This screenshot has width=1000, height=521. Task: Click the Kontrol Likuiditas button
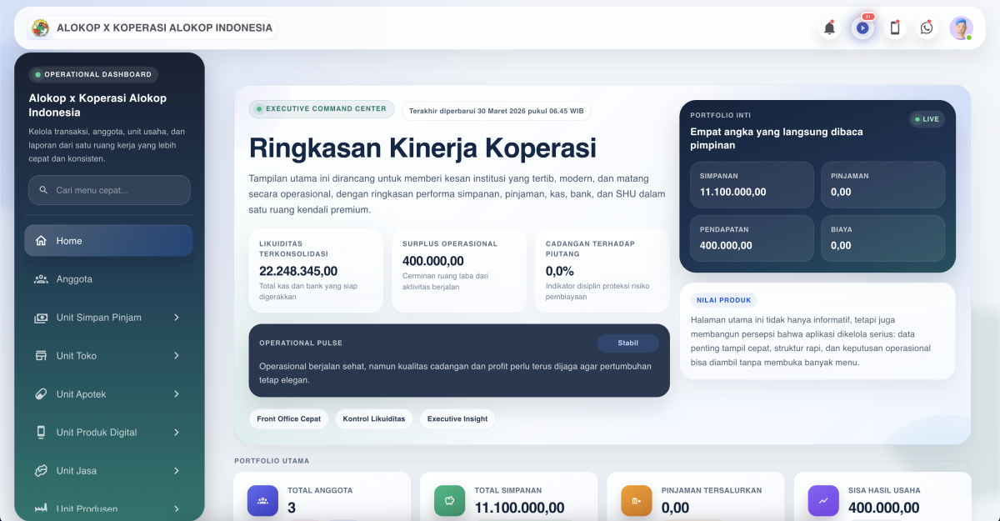pyautogui.click(x=374, y=418)
